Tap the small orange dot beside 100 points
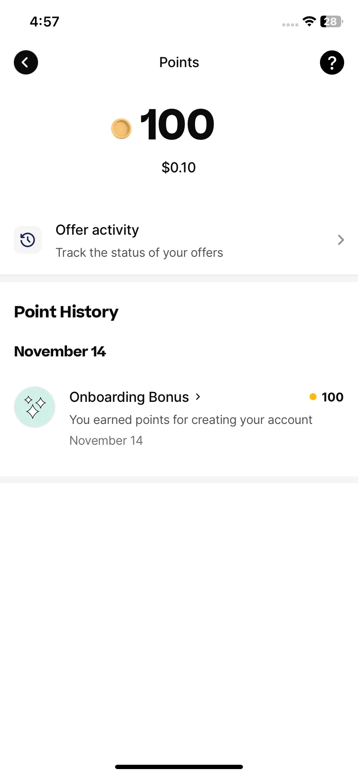Viewport: 358px width, 776px height. pos(313,397)
